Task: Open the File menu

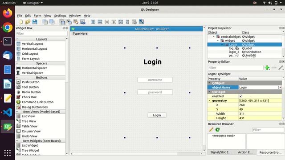Action: (x=20, y=16)
